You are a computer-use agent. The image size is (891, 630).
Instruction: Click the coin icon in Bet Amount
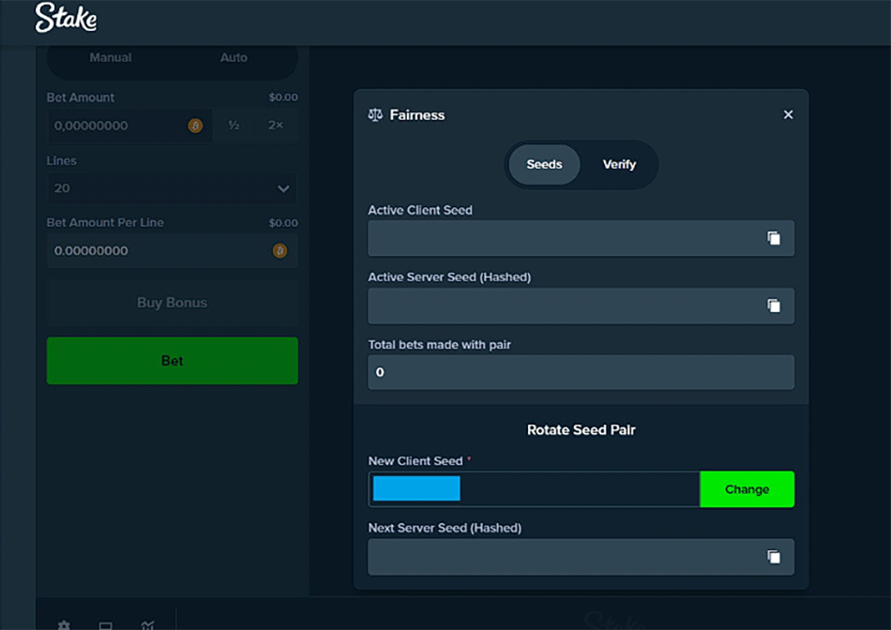coord(195,126)
